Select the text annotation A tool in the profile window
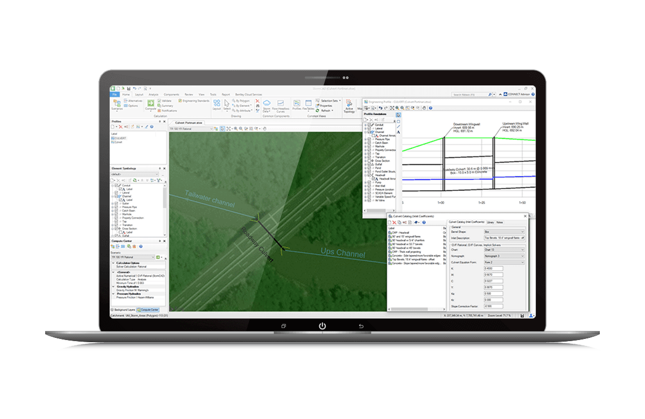The width and height of the screenshot is (645, 419). coord(398,132)
